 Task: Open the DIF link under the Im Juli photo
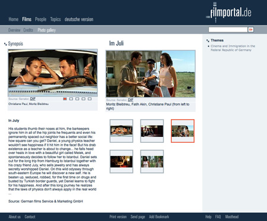click(x=131, y=100)
